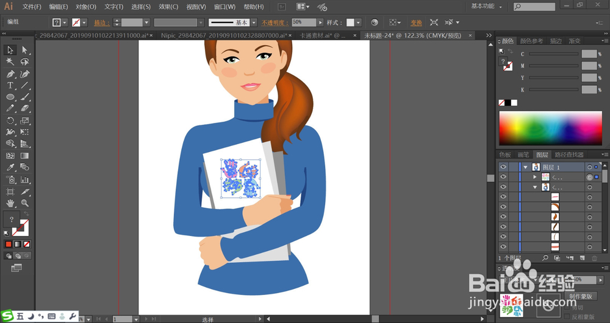Click the 描边 link in control bar
The height and width of the screenshot is (323, 610).
[102, 23]
